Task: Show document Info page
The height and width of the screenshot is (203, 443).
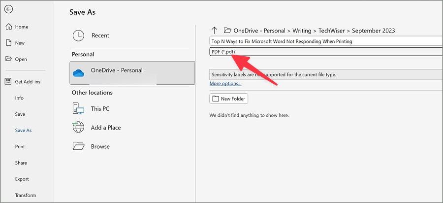Action: (x=19, y=98)
